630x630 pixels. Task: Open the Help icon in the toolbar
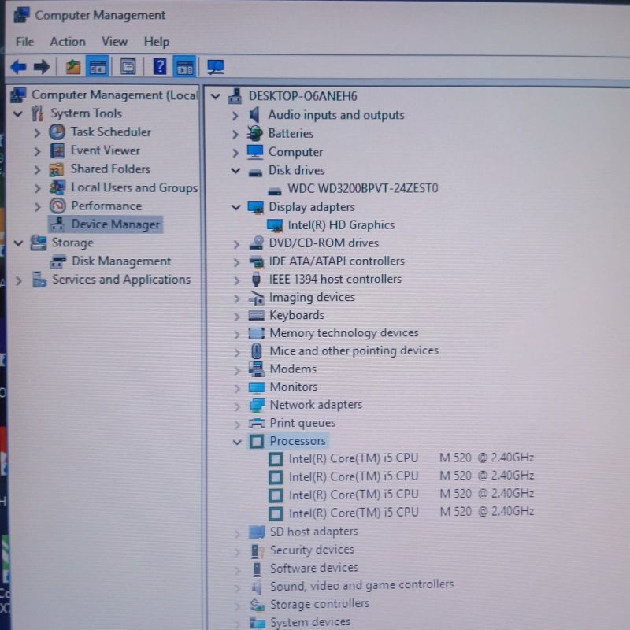(157, 66)
